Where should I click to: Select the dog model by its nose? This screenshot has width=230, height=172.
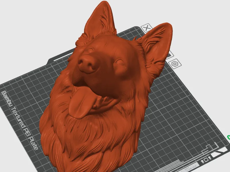coord(87,64)
